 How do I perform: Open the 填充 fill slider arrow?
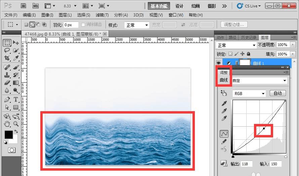pyautogui.click(x=293, y=54)
